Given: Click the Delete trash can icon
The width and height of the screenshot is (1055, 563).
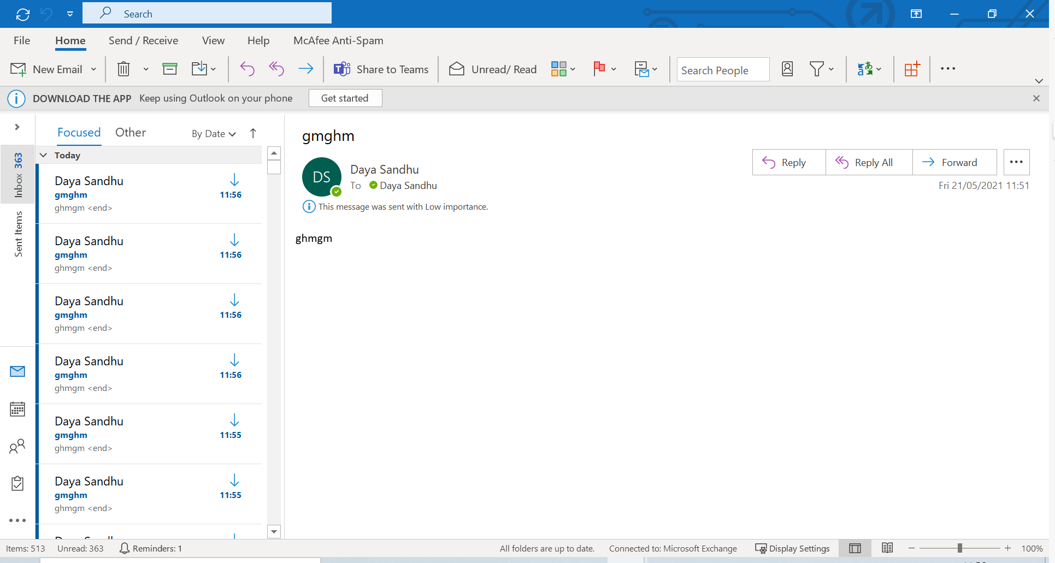Looking at the screenshot, I should point(124,69).
